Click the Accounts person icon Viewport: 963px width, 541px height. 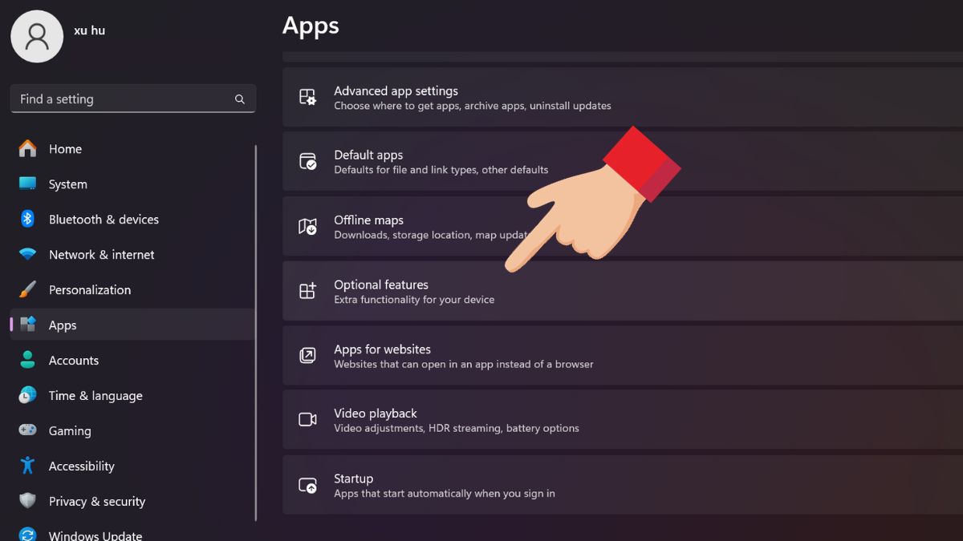pos(27,360)
